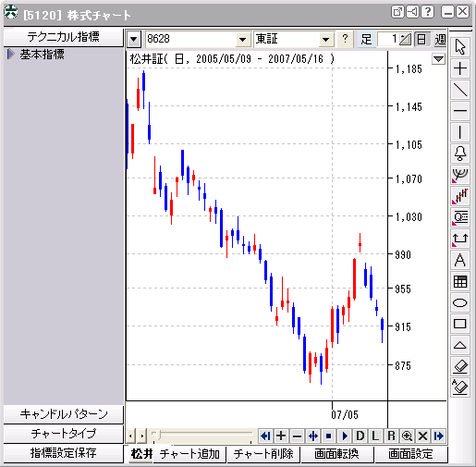This screenshot has height=467, width=476.
Task: Zoom out with the minus button
Action: pyautogui.click(x=297, y=436)
